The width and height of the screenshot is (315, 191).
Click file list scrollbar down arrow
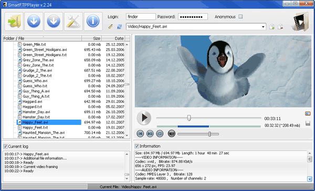127,136
